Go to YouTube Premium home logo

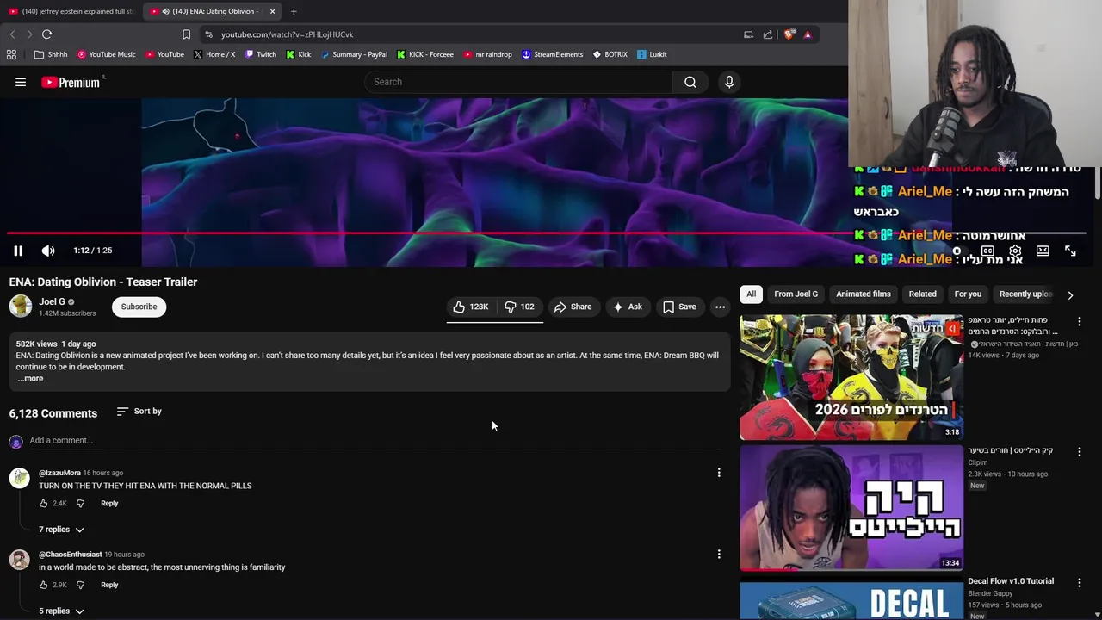click(71, 82)
